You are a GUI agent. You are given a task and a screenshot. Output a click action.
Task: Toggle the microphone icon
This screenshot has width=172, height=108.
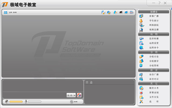(x=26, y=102)
